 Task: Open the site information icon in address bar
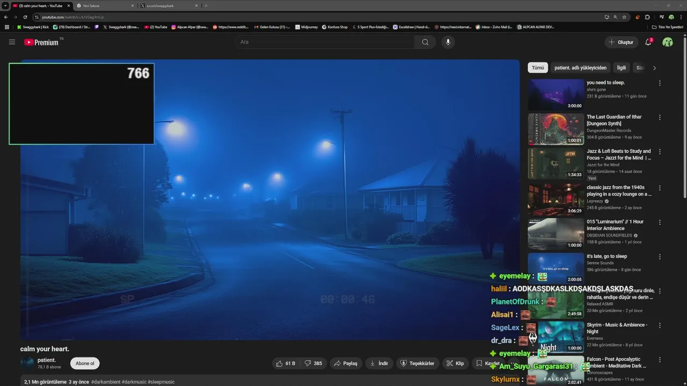(37, 17)
